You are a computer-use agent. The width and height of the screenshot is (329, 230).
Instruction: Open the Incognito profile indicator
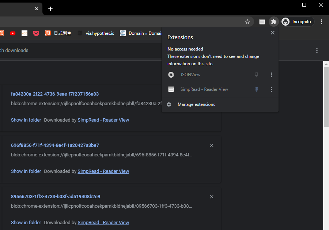298,22
